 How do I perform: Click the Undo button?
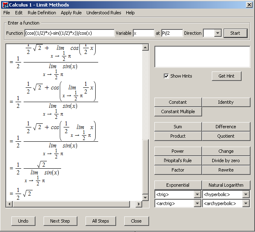pos(23,221)
